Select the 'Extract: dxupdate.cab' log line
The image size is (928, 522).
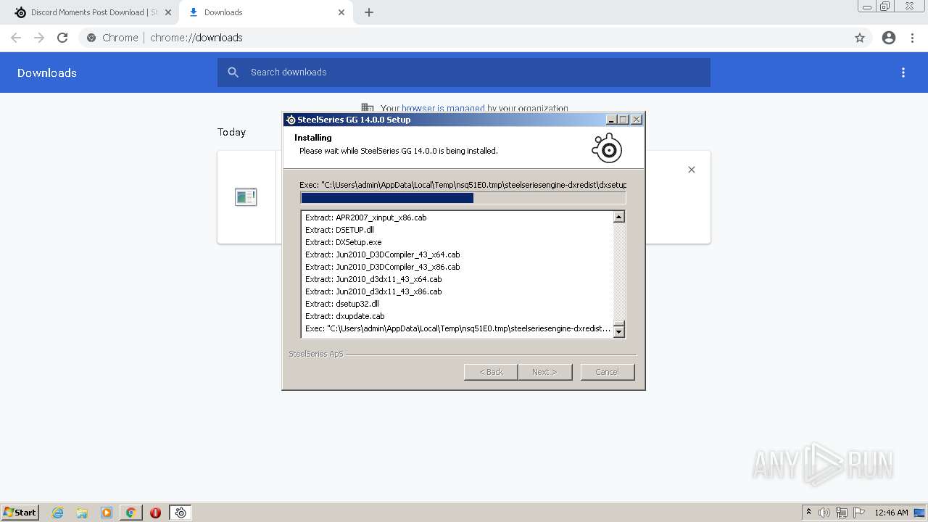pyautogui.click(x=344, y=316)
